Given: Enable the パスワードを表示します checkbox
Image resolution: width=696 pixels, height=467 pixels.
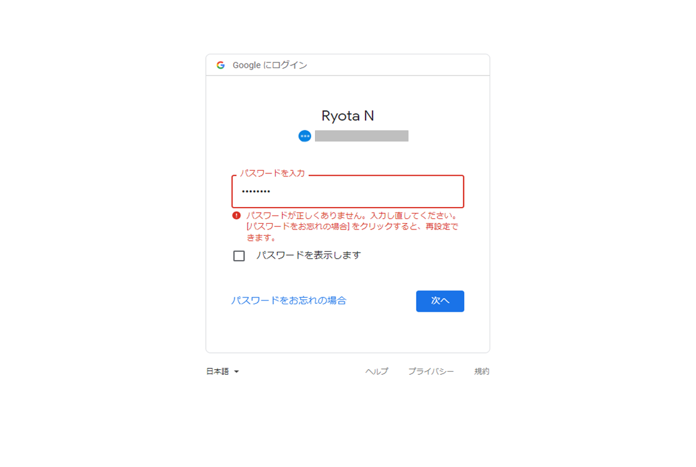Looking at the screenshot, I should (239, 256).
